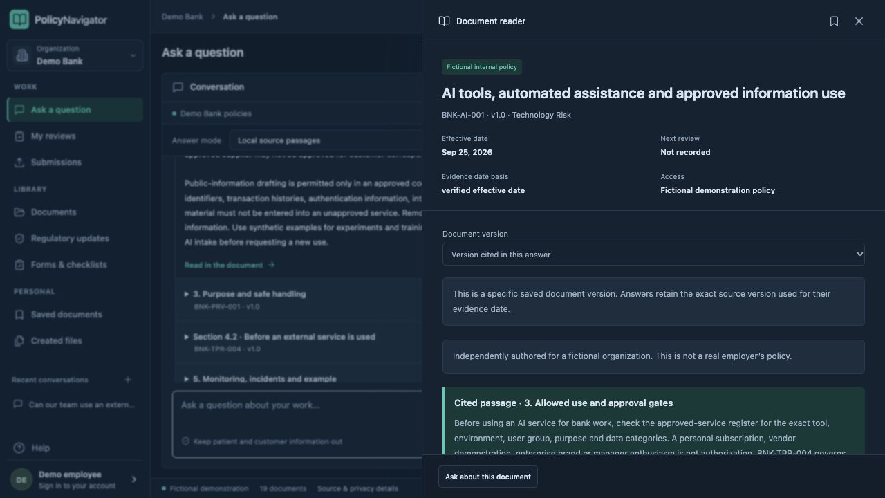Open Regulatory updates page
The image size is (885, 498).
pos(75,239)
